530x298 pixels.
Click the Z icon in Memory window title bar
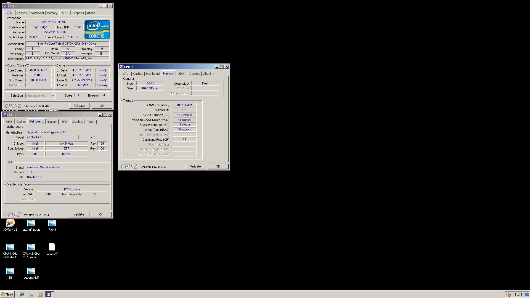pyautogui.click(x=121, y=67)
